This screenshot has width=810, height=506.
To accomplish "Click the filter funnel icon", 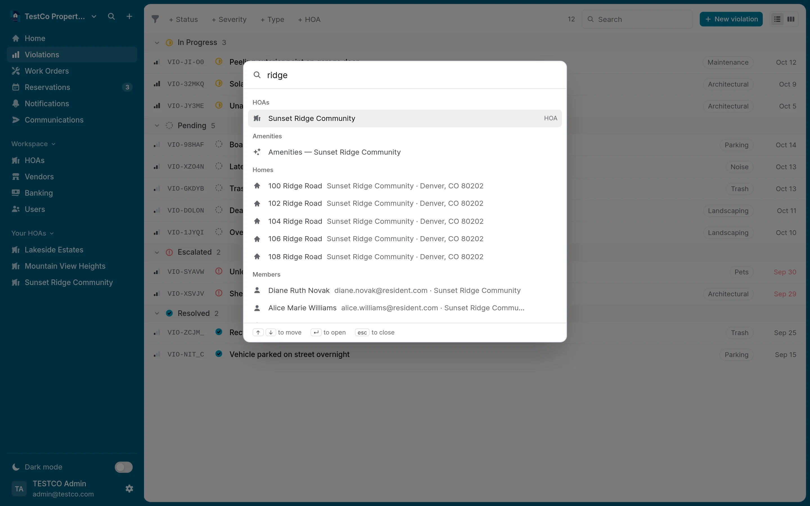I will pos(155,19).
